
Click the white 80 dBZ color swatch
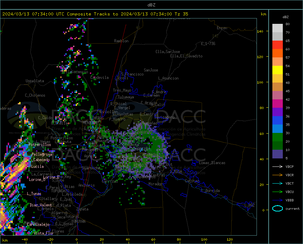pyautogui.click(x=277, y=28)
